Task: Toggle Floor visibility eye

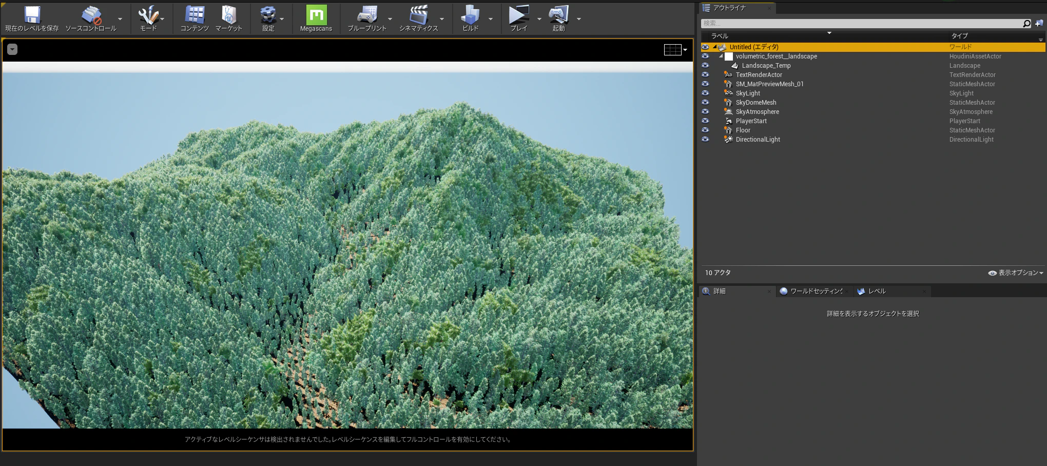Action: click(705, 130)
